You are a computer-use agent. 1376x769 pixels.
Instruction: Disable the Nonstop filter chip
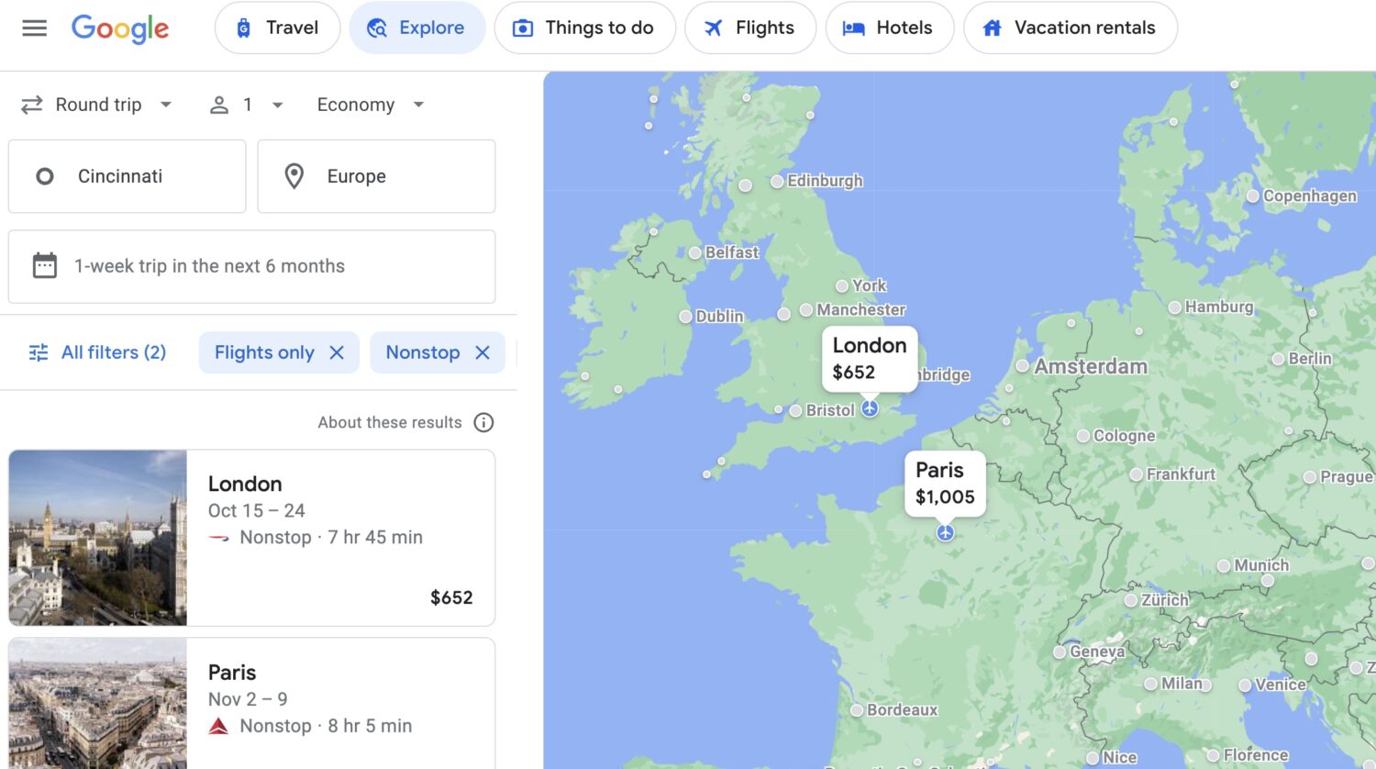click(x=483, y=351)
